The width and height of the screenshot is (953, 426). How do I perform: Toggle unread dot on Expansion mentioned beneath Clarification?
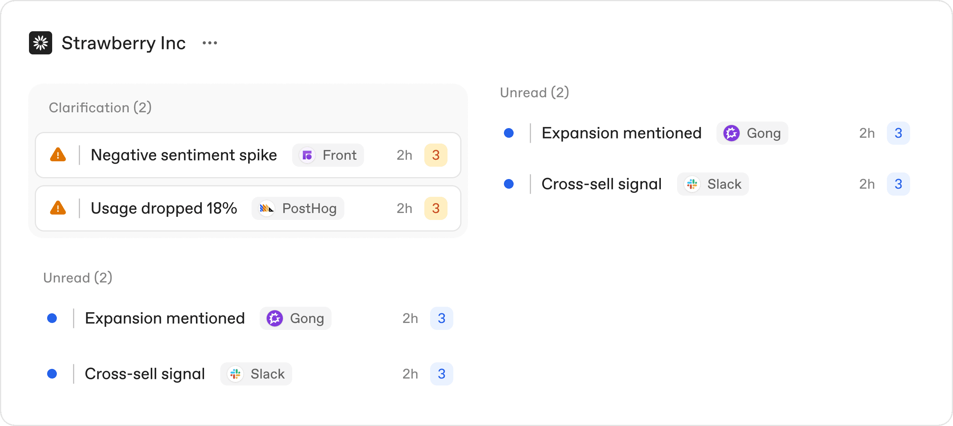52,318
